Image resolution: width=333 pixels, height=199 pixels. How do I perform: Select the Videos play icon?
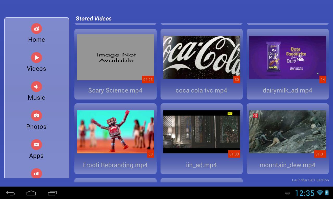(36, 58)
